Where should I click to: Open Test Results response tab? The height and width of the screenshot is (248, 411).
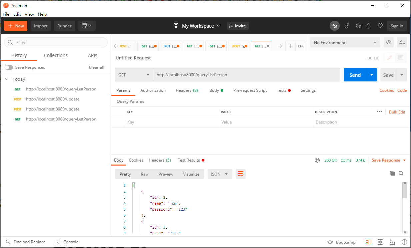(x=191, y=160)
